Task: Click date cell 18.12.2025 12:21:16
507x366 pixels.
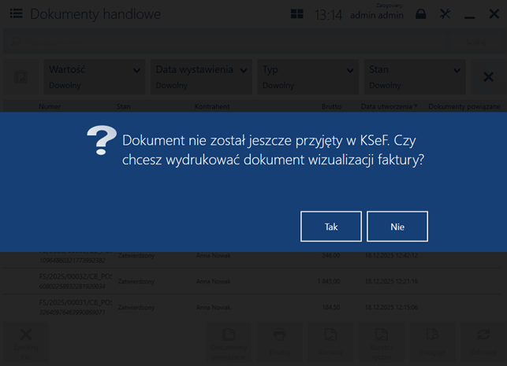Action: tap(391, 281)
